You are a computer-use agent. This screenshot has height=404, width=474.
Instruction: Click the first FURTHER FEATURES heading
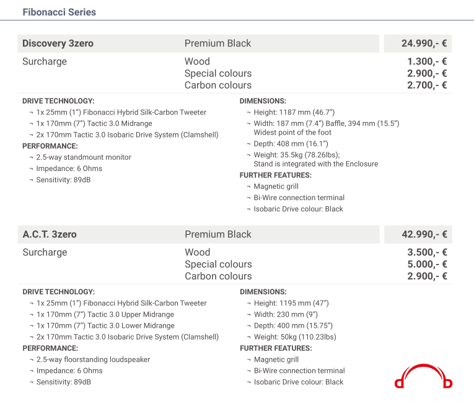(x=275, y=175)
